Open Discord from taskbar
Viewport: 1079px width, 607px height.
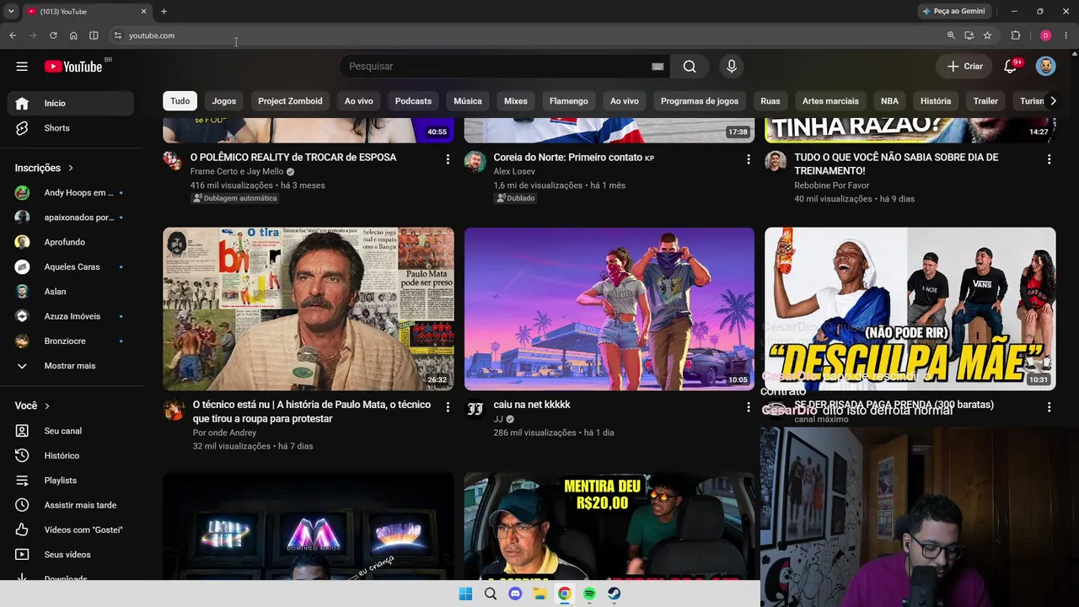click(515, 594)
